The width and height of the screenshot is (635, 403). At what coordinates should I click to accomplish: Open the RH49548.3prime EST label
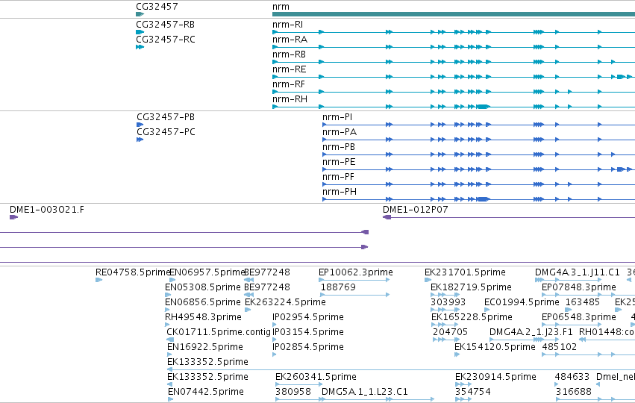(203, 317)
